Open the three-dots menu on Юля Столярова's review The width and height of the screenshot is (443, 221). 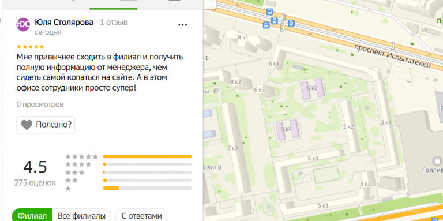182,25
